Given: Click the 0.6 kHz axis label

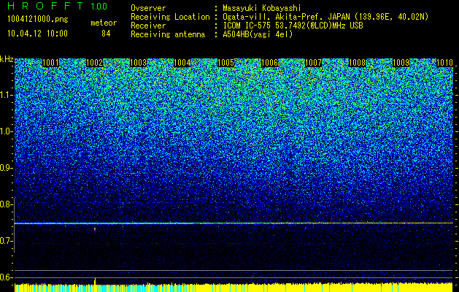Looking at the screenshot, I should click(x=7, y=277).
